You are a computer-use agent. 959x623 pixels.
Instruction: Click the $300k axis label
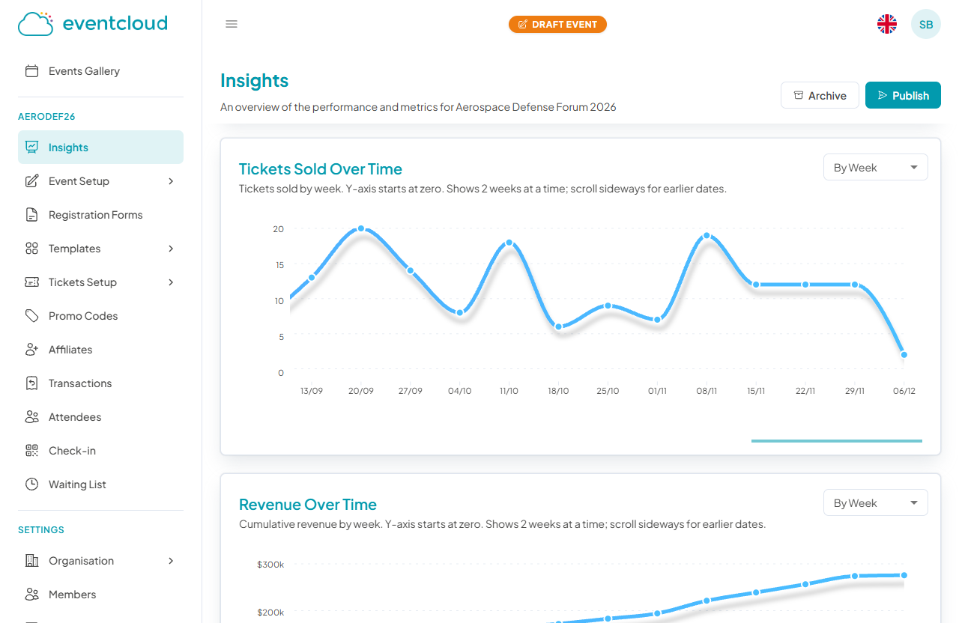(270, 565)
